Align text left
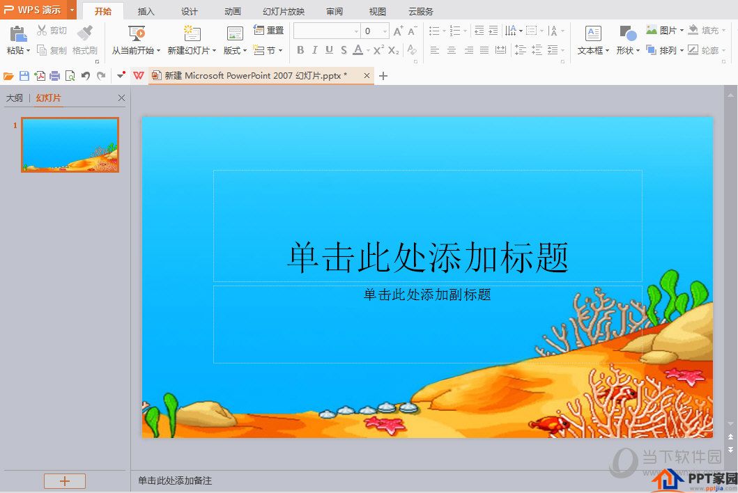 coord(435,50)
